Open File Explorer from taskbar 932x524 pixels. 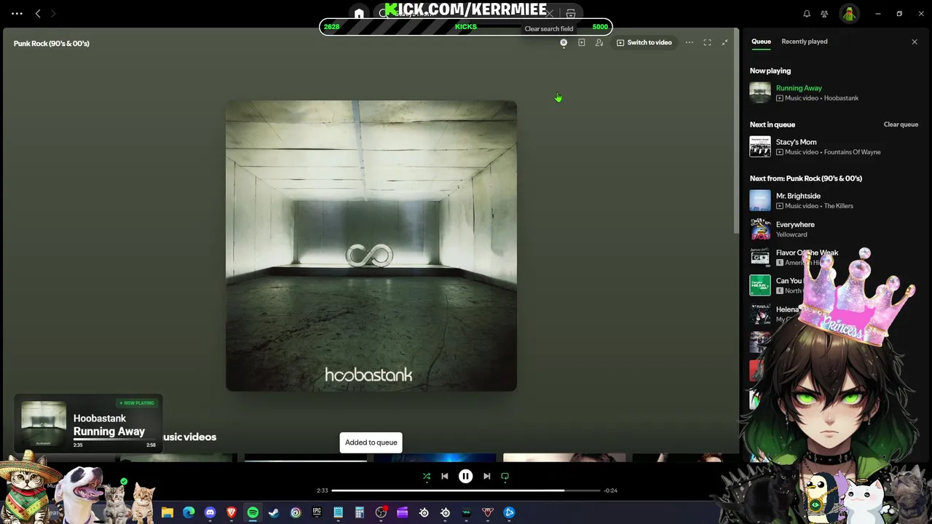[x=167, y=512]
